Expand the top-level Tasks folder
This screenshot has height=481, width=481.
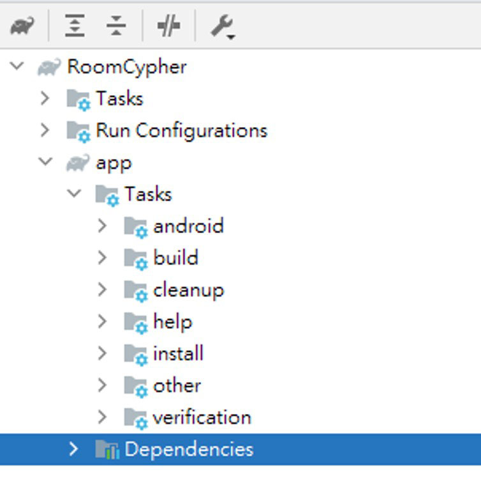45,98
